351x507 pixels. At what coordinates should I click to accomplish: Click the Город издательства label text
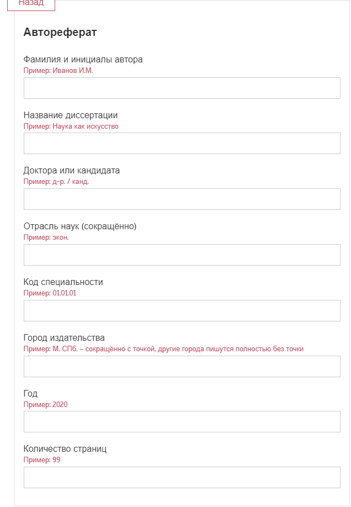coord(64,338)
